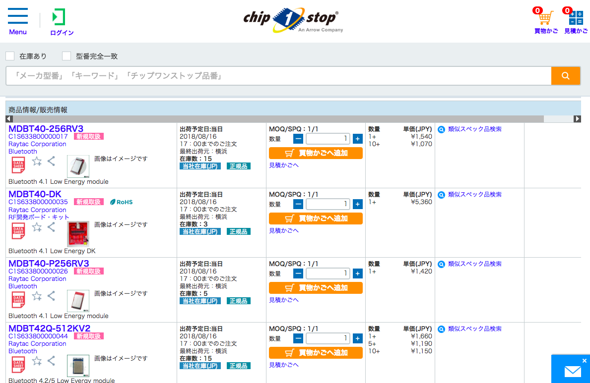Add MDBT40-P256RV3 to cart with 買物かごへ追加
The width and height of the screenshot is (590, 383).
pyautogui.click(x=316, y=288)
